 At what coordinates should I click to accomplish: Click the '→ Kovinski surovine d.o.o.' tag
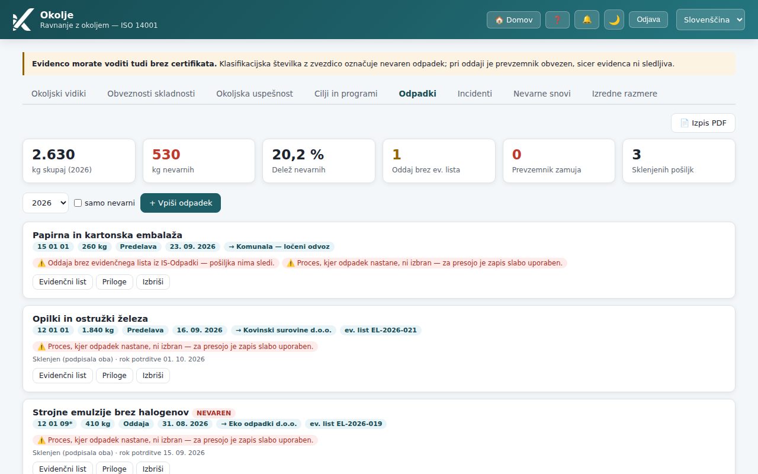[284, 331]
